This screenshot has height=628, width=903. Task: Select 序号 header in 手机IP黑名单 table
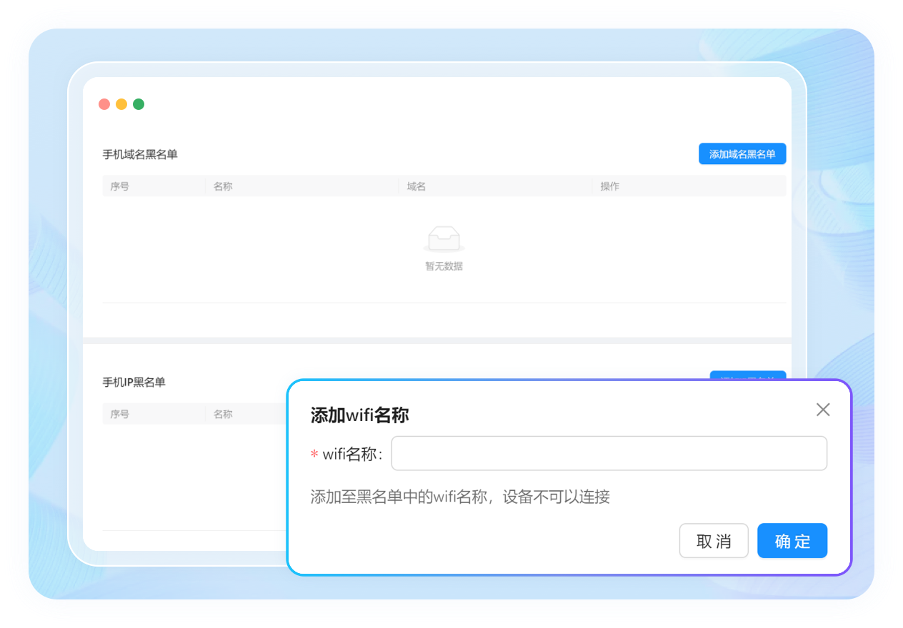(x=120, y=414)
